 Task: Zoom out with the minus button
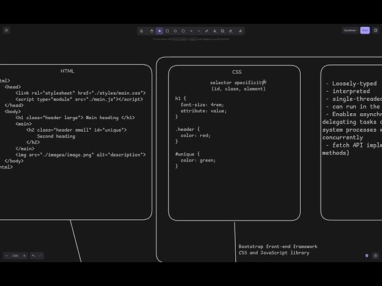pos(7,256)
